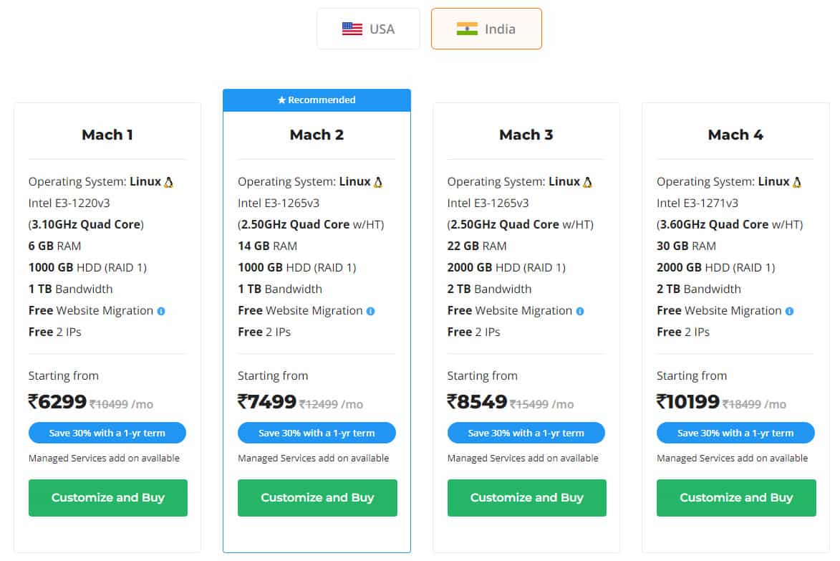Click the USA flag icon
Screen dimensions: 840x561
pos(351,29)
